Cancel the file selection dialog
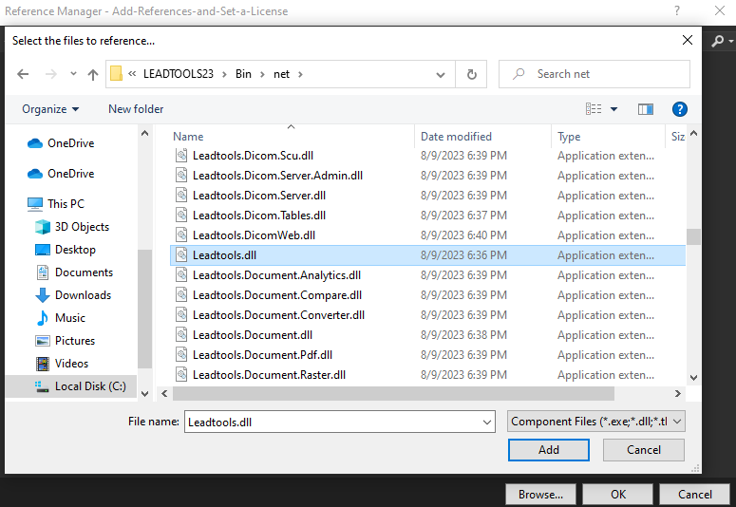This screenshot has height=507, width=736. pos(644,450)
